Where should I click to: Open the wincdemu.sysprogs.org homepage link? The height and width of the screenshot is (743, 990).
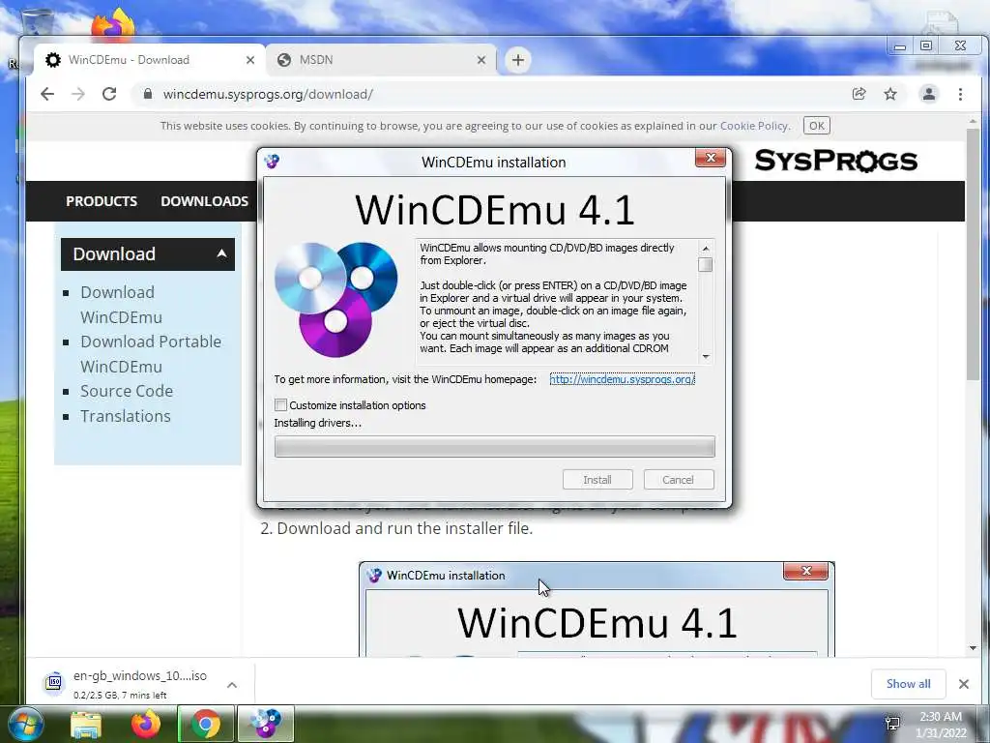[622, 379]
